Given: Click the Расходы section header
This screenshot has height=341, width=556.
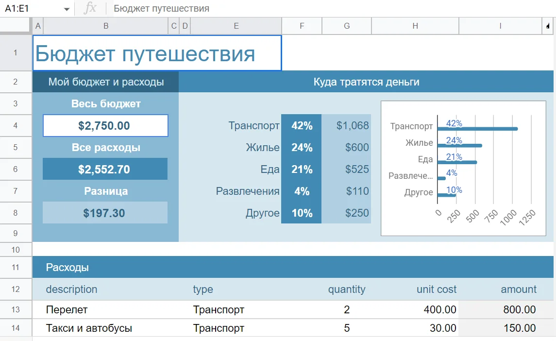Looking at the screenshot, I should tap(67, 267).
